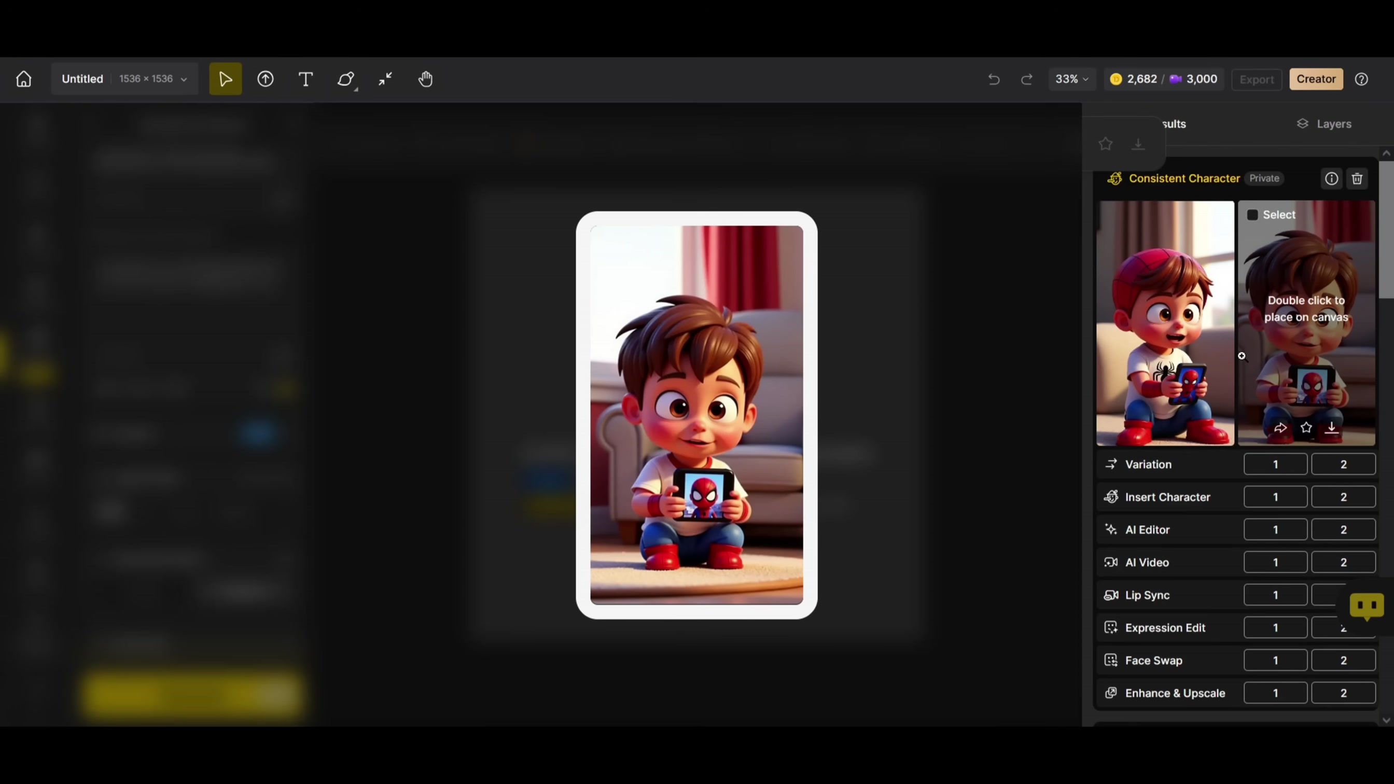Run Face Swap on image 1

coord(1275,660)
